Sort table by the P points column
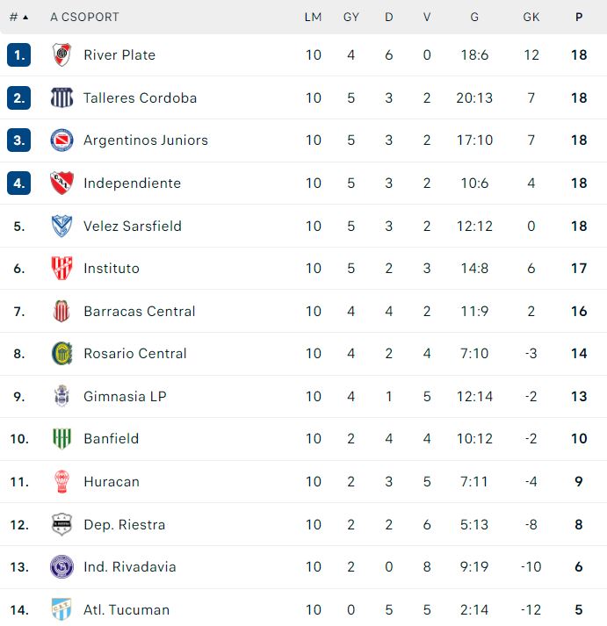 [579, 18]
